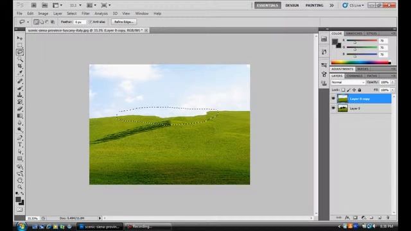The width and height of the screenshot is (411, 231).
Task: Open the Fill slider arrow
Action: [392, 90]
